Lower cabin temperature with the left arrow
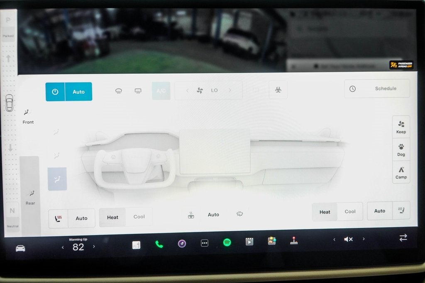This screenshot has height=283, width=425. (63, 247)
